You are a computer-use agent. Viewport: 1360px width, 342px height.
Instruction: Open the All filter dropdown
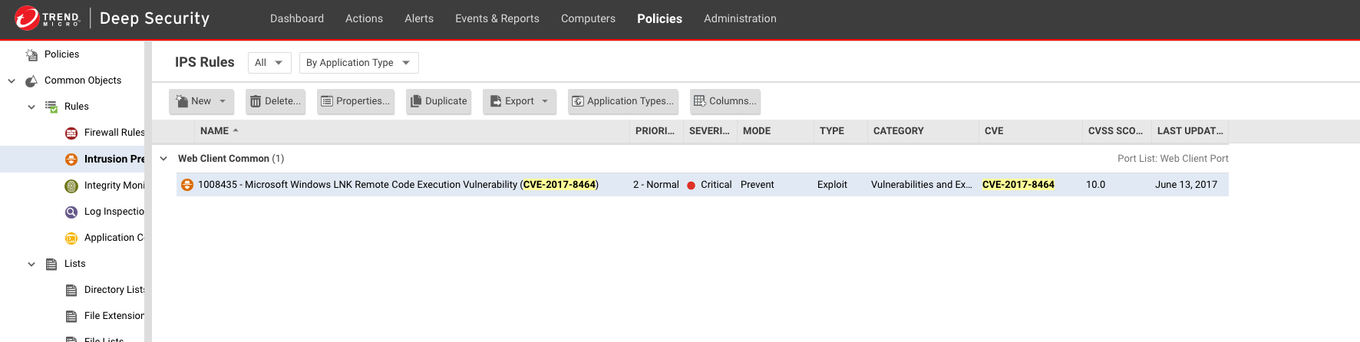(269, 63)
